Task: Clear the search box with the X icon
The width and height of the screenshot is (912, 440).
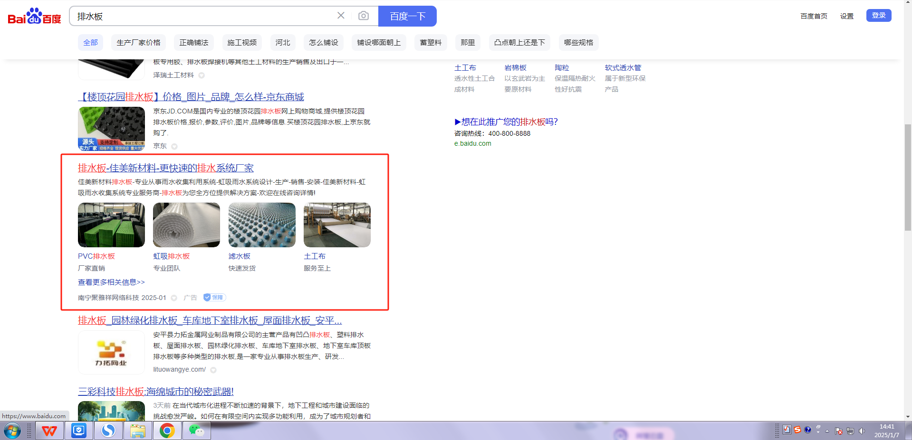Action: (341, 16)
